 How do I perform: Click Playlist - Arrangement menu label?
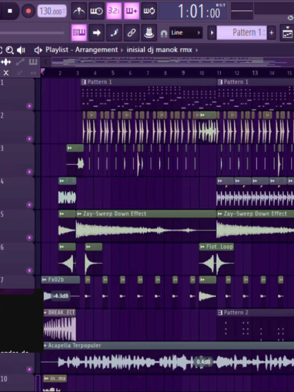[x=82, y=50]
